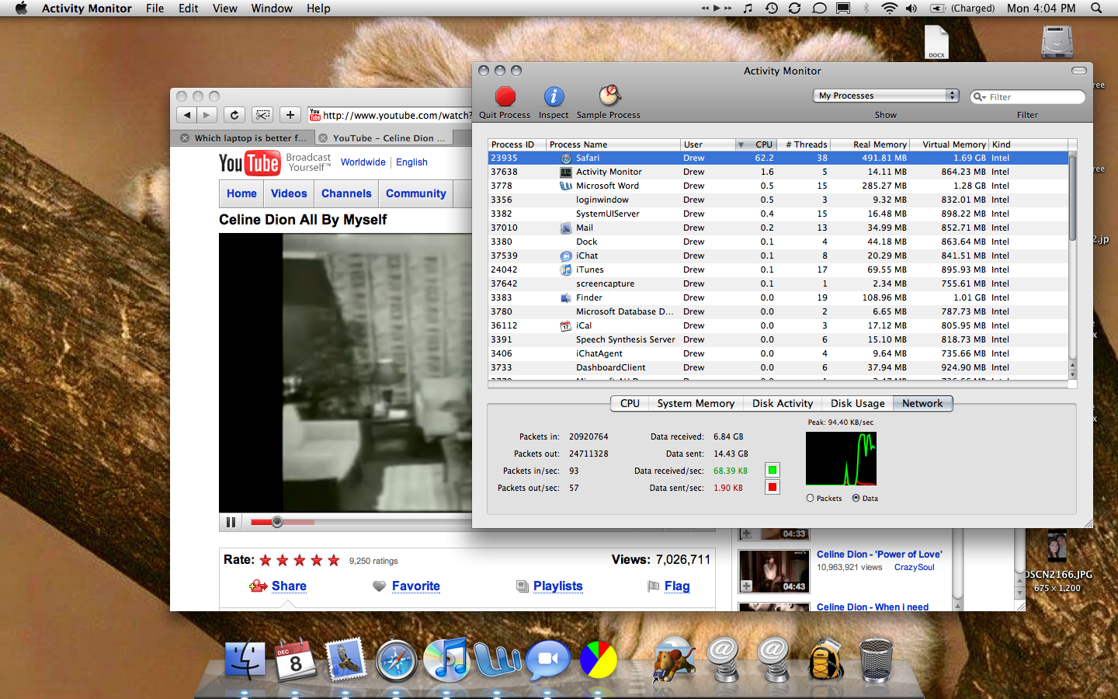Image resolution: width=1118 pixels, height=699 pixels.
Task: Open Time Machine menu bar icon
Action: pos(772,8)
